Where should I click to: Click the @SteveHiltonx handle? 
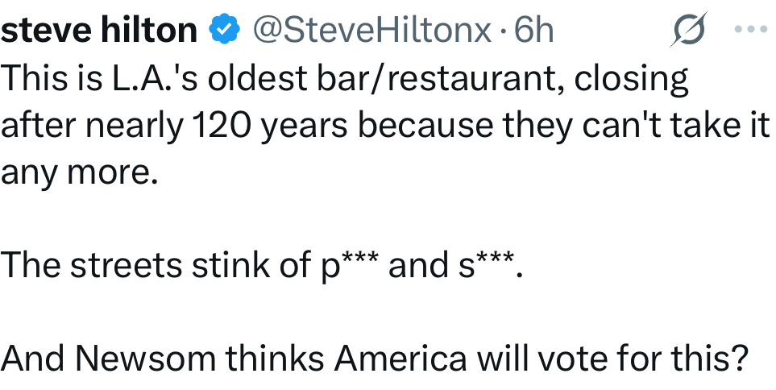[371, 31]
